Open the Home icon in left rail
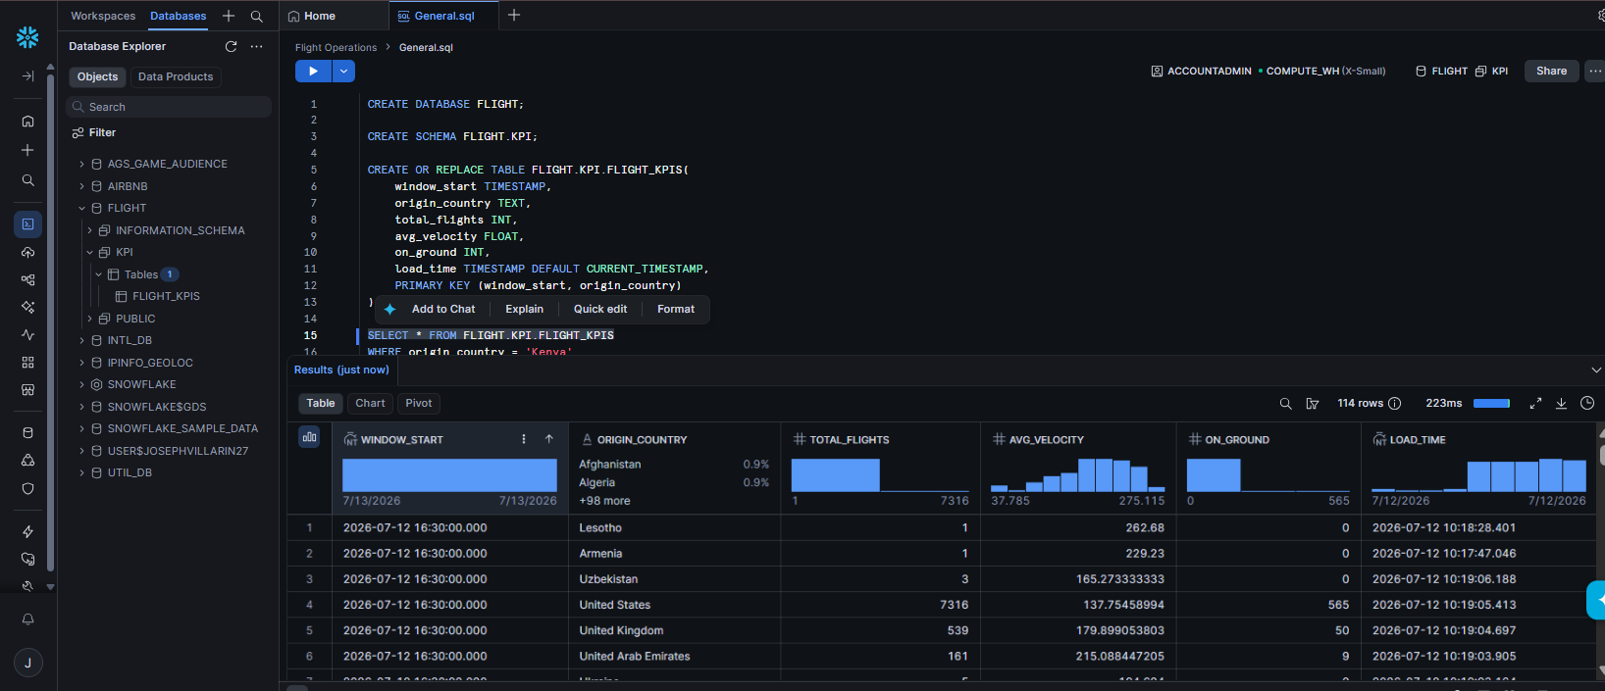The image size is (1605, 691). (27, 122)
